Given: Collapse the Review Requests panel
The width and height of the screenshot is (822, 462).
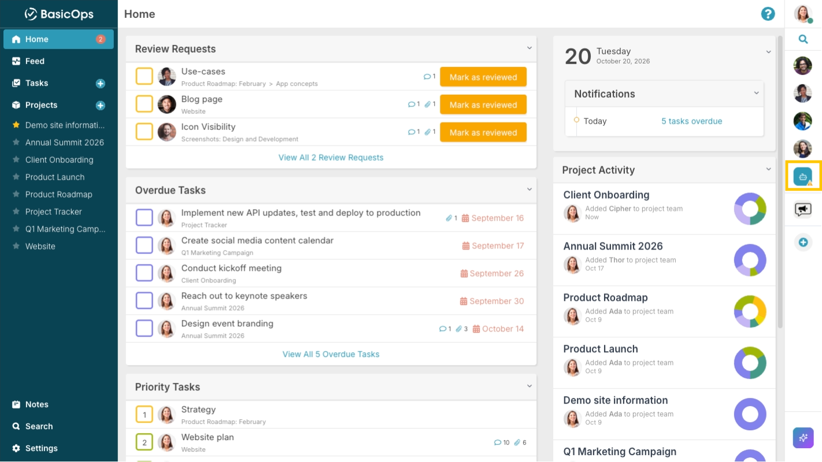Looking at the screenshot, I should 529,48.
